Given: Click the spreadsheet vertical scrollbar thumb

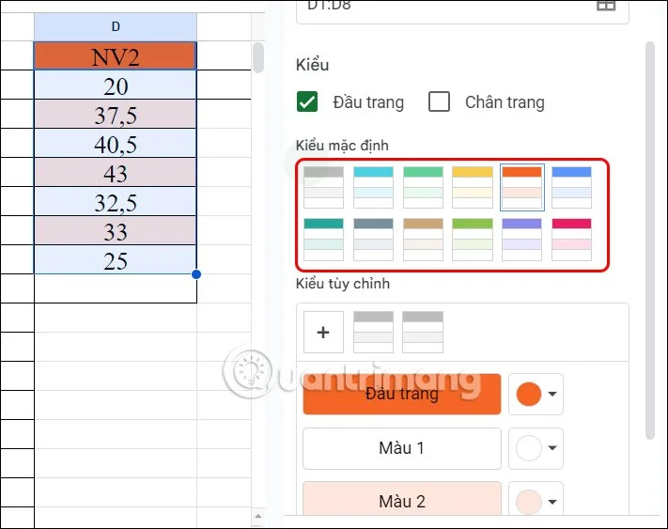Looking at the screenshot, I should (258, 57).
